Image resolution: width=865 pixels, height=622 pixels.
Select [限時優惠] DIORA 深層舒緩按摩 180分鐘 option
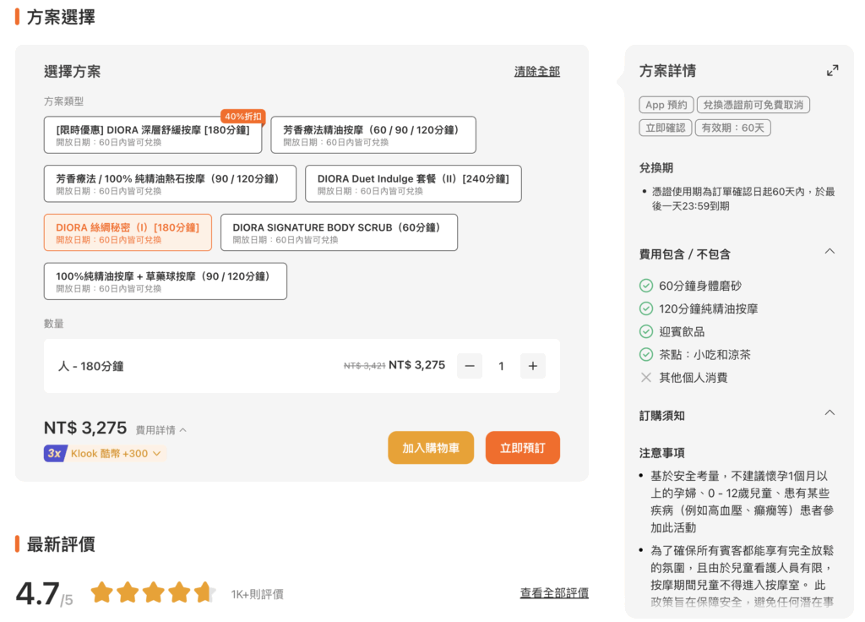[153, 134]
